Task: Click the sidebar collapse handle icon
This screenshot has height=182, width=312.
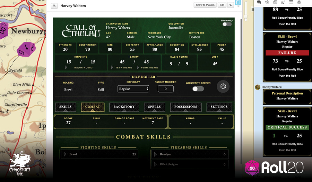Action: pyautogui.click(x=252, y=9)
